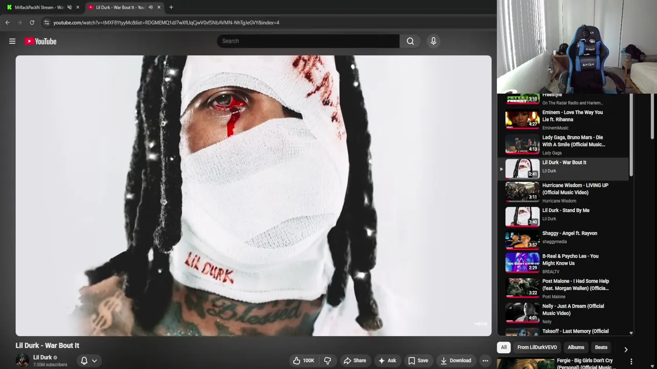
Task: Dislike the video with thumbs down
Action: (x=327, y=360)
